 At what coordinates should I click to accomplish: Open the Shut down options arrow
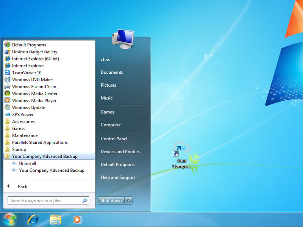[x=128, y=201]
